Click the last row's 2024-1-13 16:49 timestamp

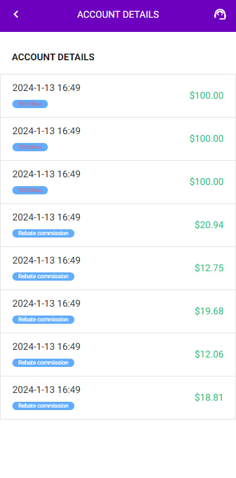pos(46,389)
